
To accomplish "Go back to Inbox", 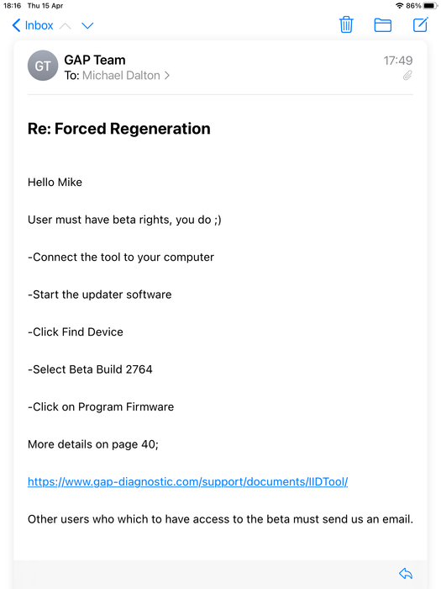I will pos(33,25).
